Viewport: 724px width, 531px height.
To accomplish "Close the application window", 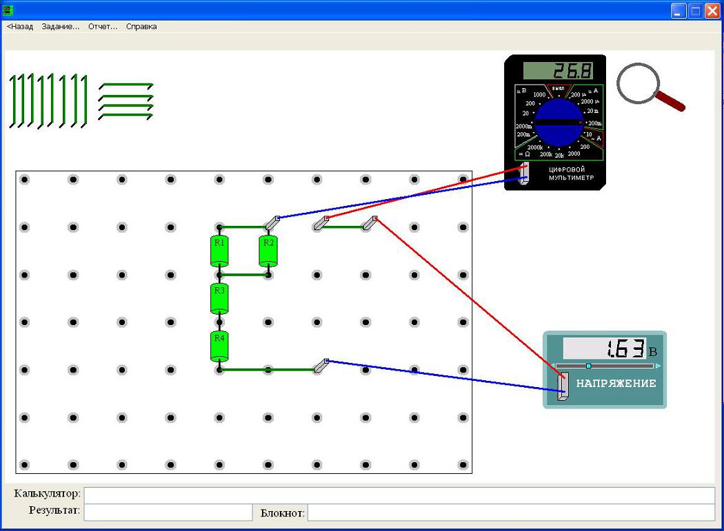I will pyautogui.click(x=712, y=10).
